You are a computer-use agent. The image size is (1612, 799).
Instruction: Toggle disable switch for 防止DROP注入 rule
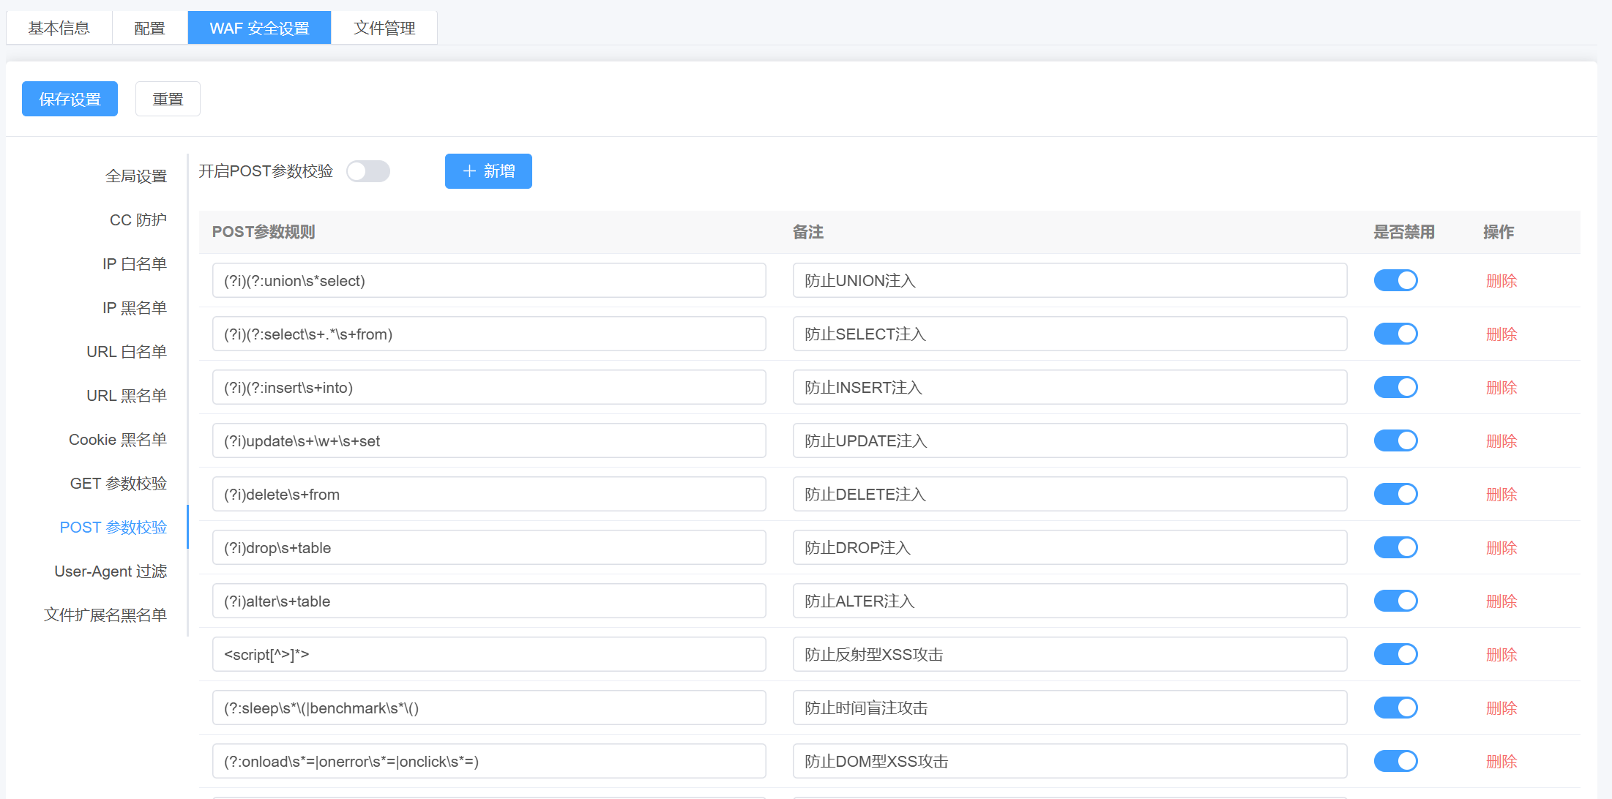click(x=1395, y=547)
